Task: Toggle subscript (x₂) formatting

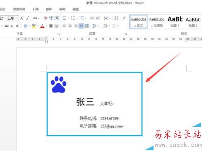Action: click(12, 26)
